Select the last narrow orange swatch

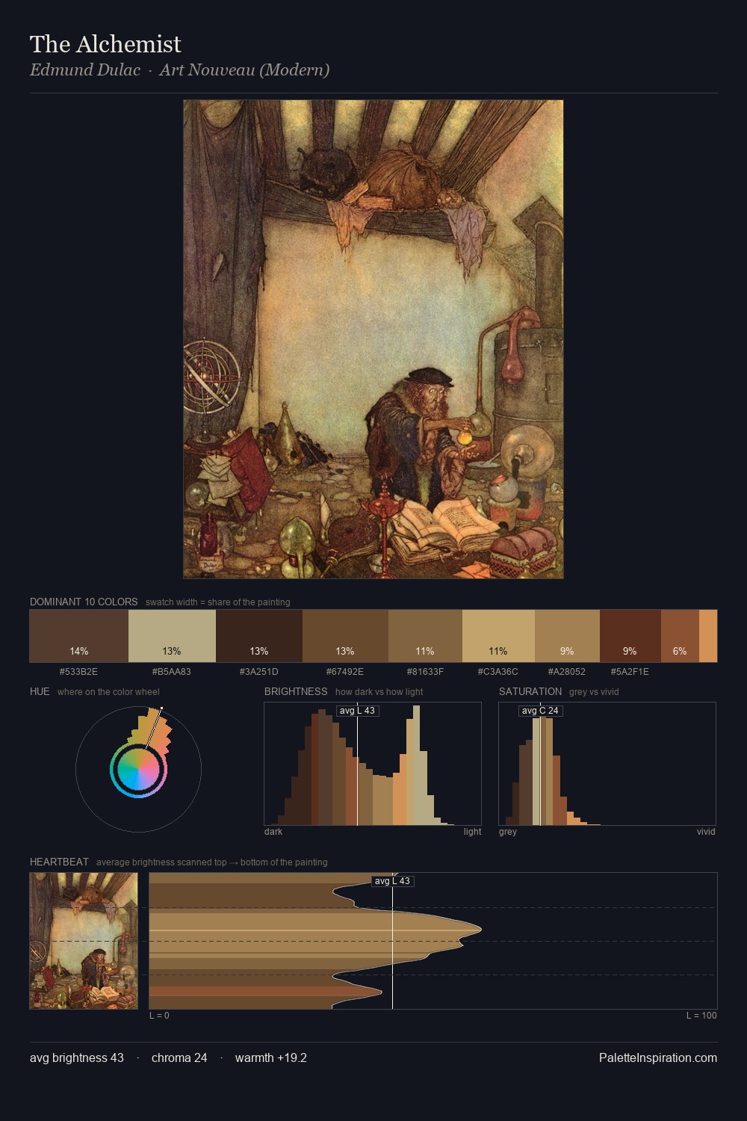(708, 636)
